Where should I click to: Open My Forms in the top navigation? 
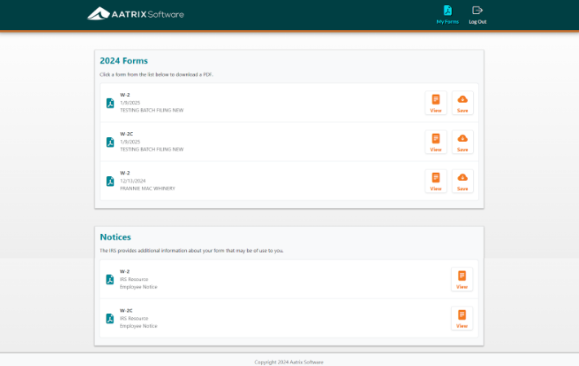point(447,14)
